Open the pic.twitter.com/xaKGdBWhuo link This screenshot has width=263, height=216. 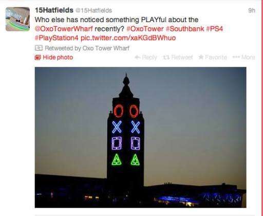[x=128, y=38]
